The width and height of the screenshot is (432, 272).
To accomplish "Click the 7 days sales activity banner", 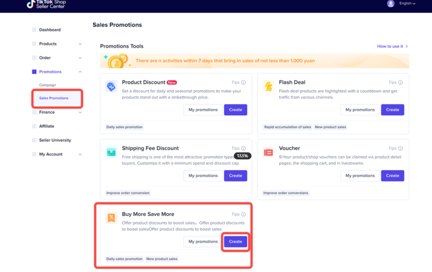I will click(254, 61).
